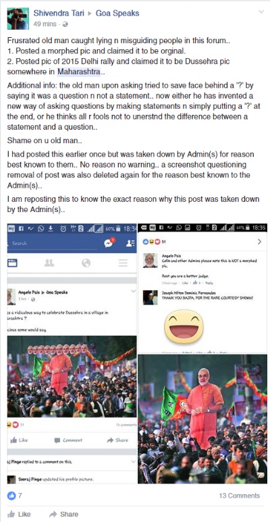Screen dimensions: 270x522
Task: Share the post using the Share button
Action: [63, 514]
